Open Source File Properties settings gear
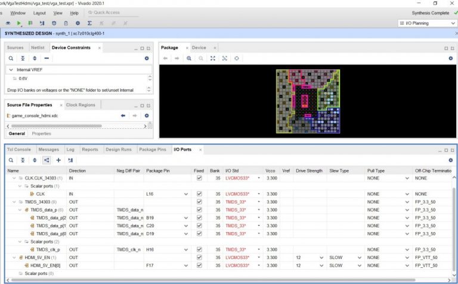Image resolution: width=458 pixels, height=284 pixels. tap(147, 115)
